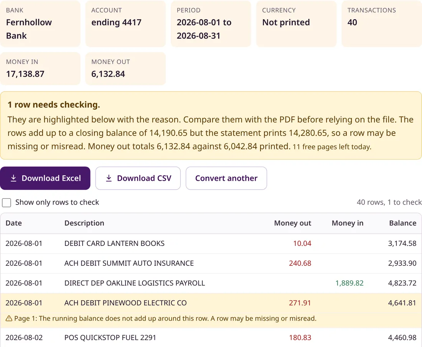
Task: Click the 2,933.90 balance value
Action: (x=402, y=263)
